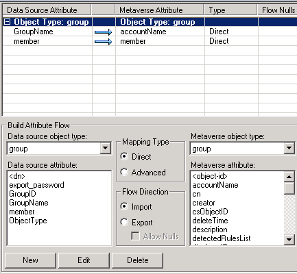Select GroupID in data source attributes
Image resolution: width=297 pixels, height=274 pixels.
pos(23,194)
